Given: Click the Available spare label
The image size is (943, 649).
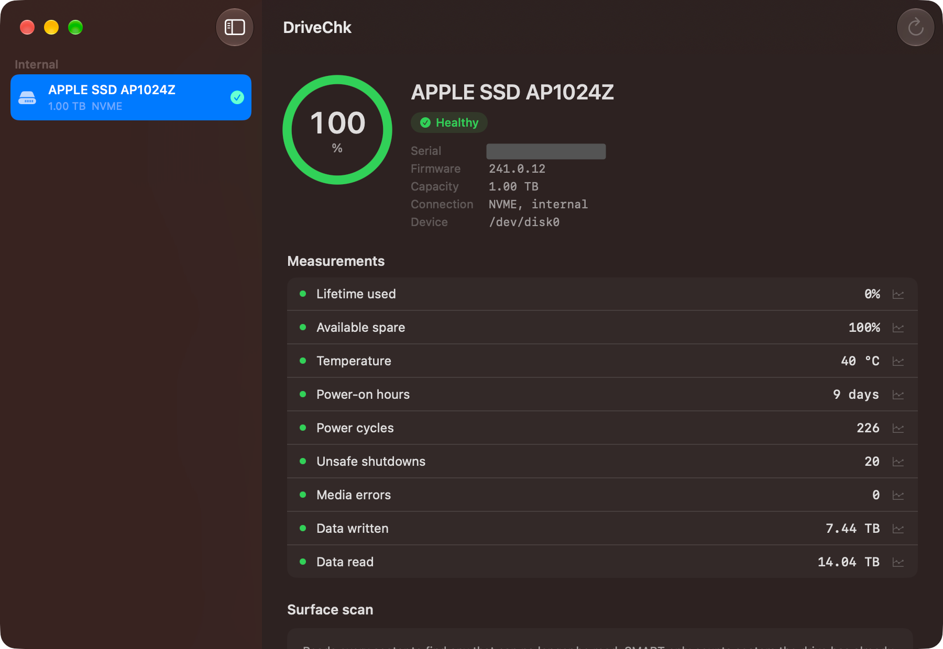Looking at the screenshot, I should point(361,328).
